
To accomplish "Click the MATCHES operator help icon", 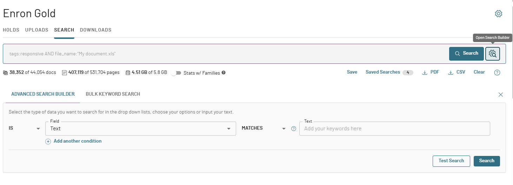I will (x=294, y=129).
